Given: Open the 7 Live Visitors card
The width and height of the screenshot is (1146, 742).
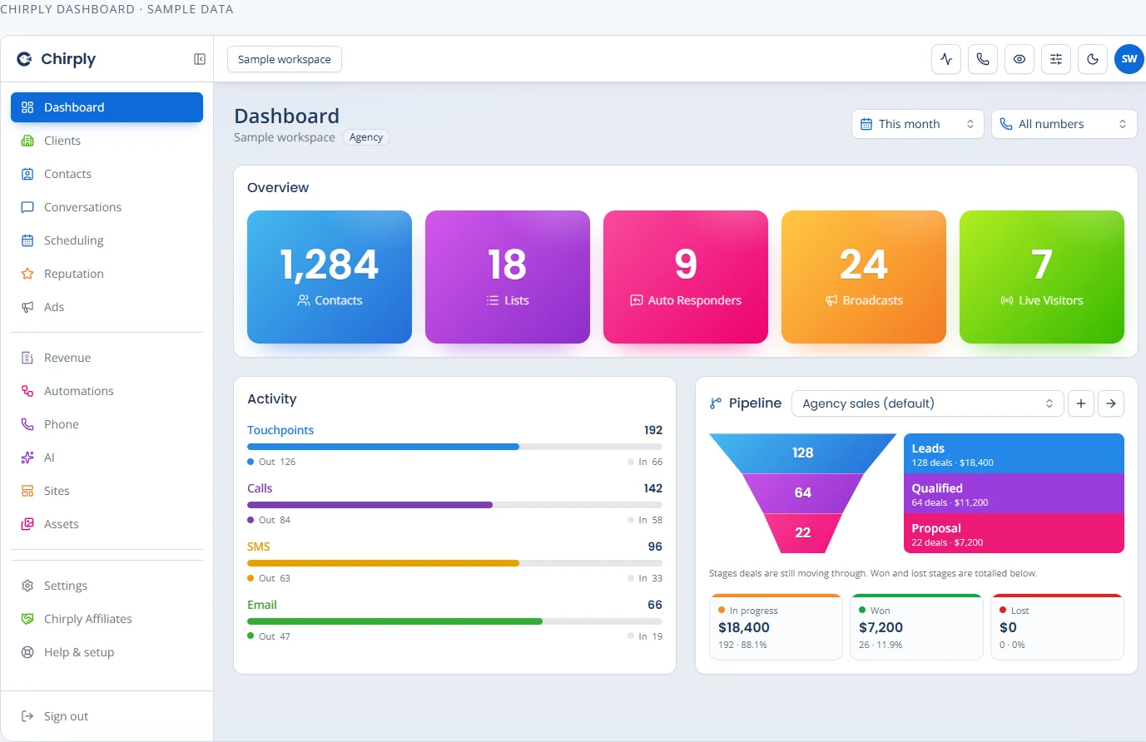Looking at the screenshot, I should (1042, 277).
